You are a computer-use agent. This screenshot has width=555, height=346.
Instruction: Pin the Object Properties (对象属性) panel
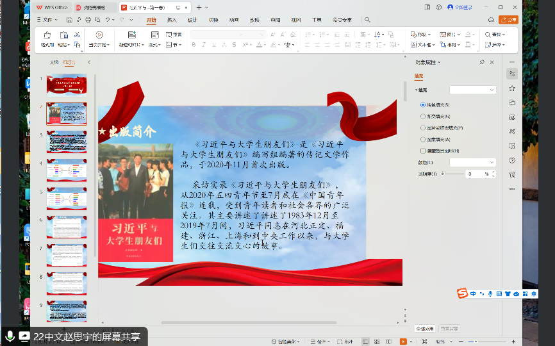click(x=482, y=62)
